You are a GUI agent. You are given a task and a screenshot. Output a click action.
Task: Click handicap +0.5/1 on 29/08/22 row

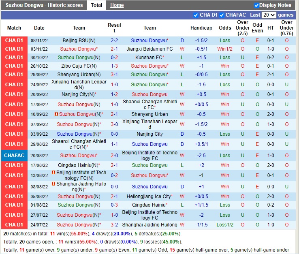(201, 144)
